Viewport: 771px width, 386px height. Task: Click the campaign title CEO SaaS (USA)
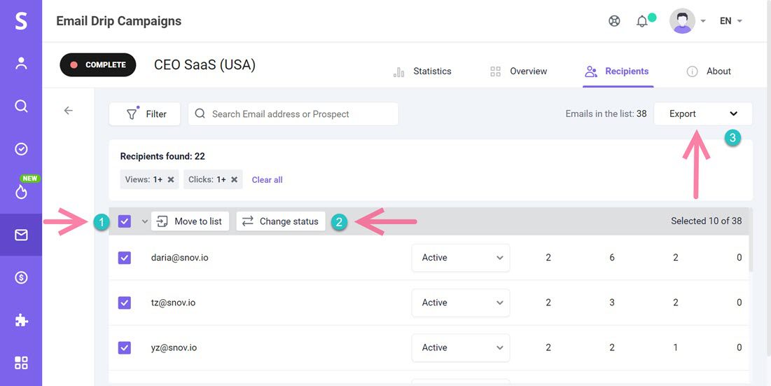tap(204, 65)
